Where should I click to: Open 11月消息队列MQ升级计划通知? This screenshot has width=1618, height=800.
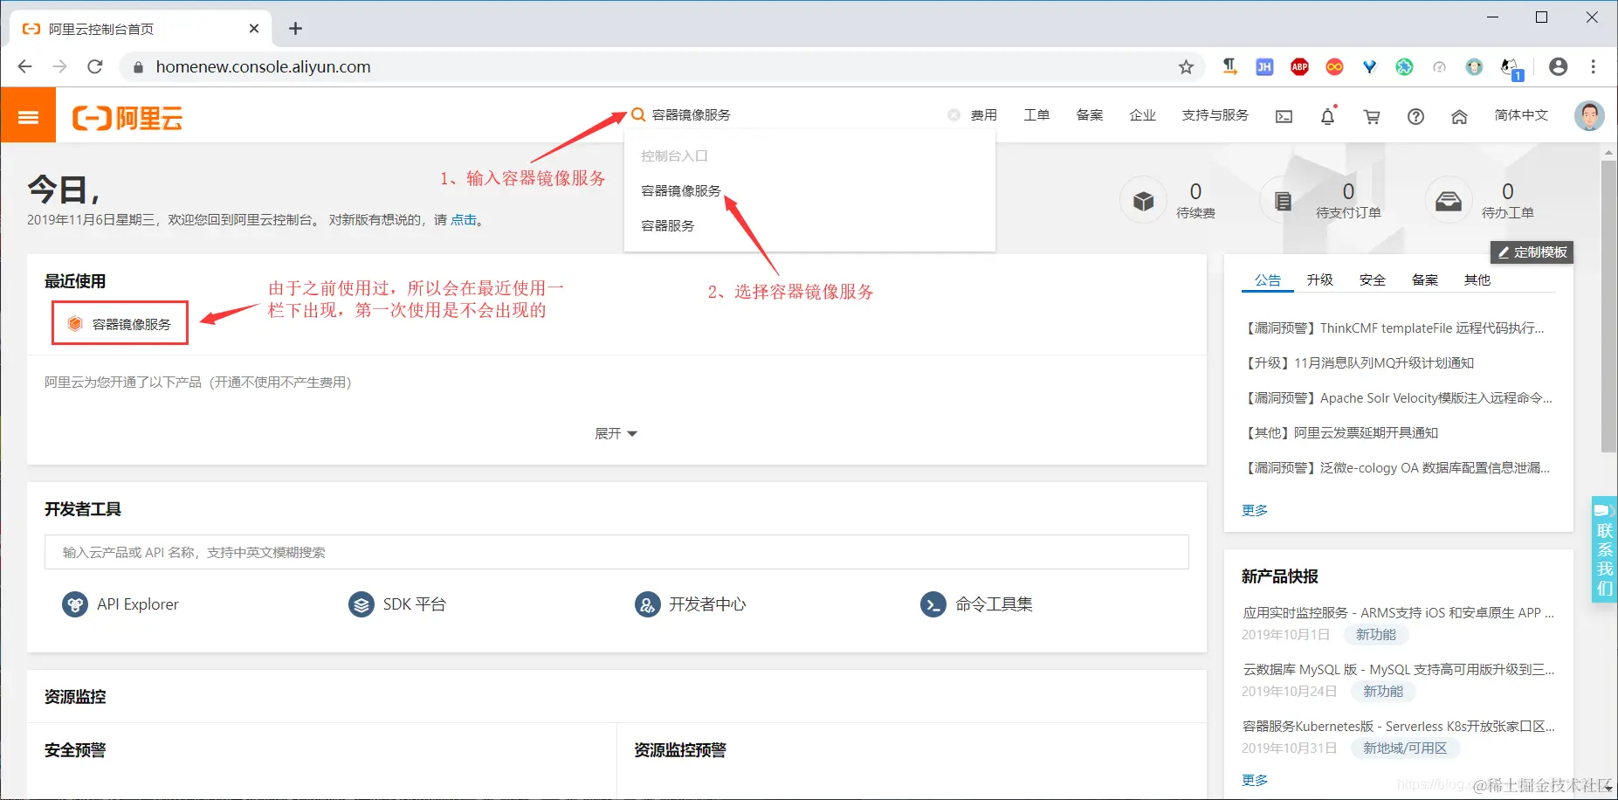click(1359, 363)
